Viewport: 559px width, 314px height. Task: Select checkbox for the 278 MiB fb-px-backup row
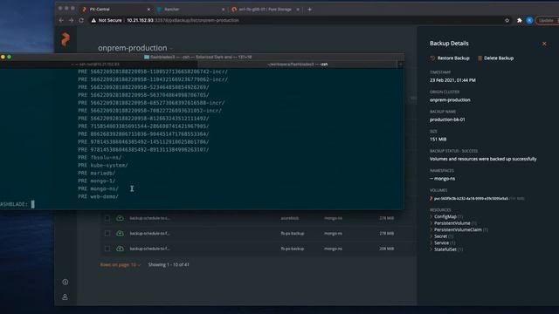[x=107, y=233]
